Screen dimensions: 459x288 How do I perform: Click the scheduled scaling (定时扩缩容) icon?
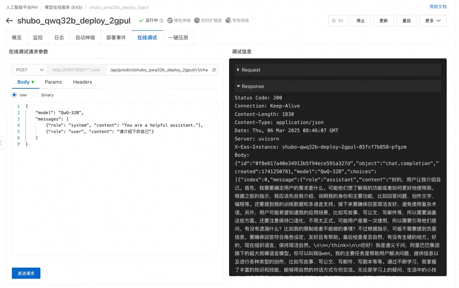pyautogui.click(x=197, y=20)
